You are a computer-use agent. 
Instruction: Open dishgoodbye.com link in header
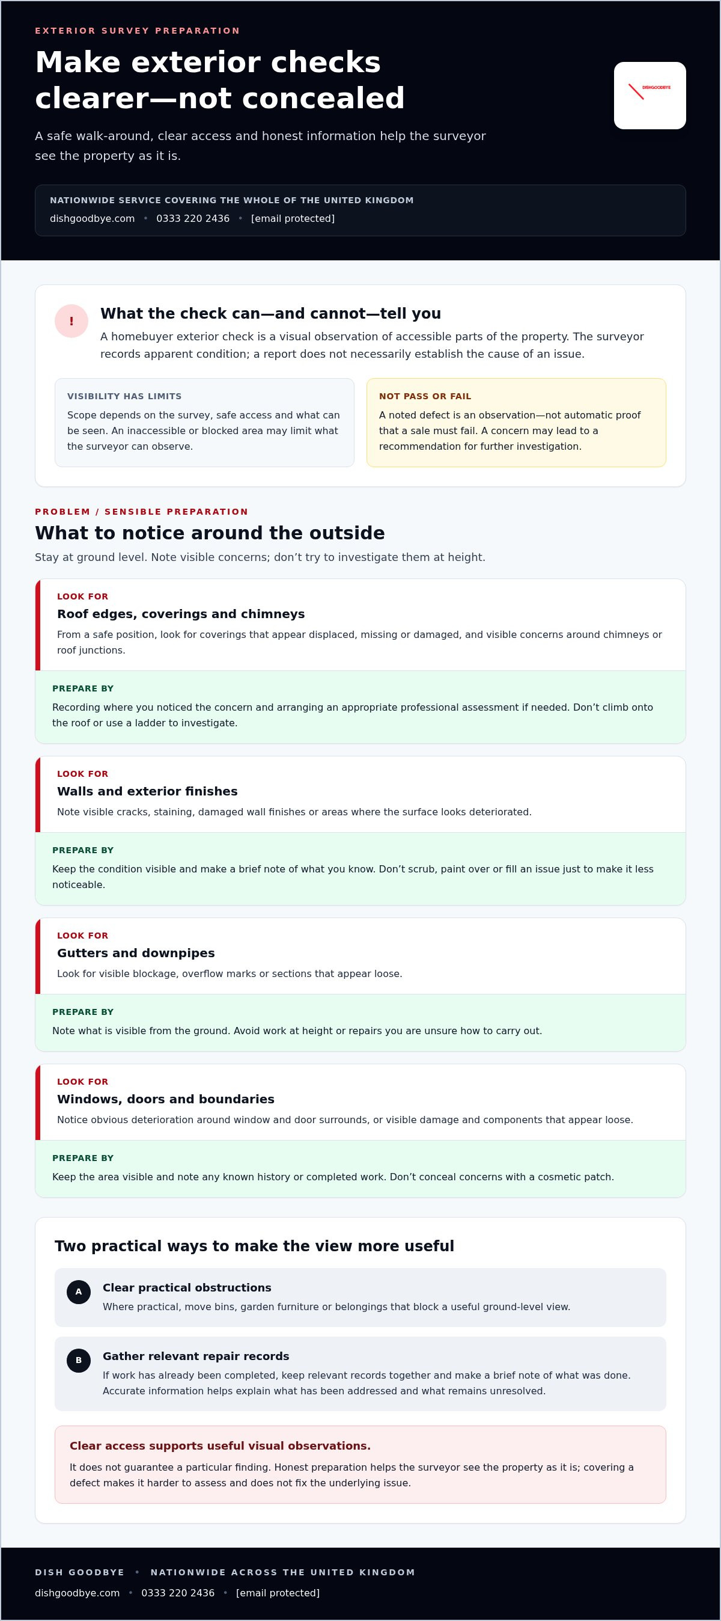pyautogui.click(x=93, y=218)
